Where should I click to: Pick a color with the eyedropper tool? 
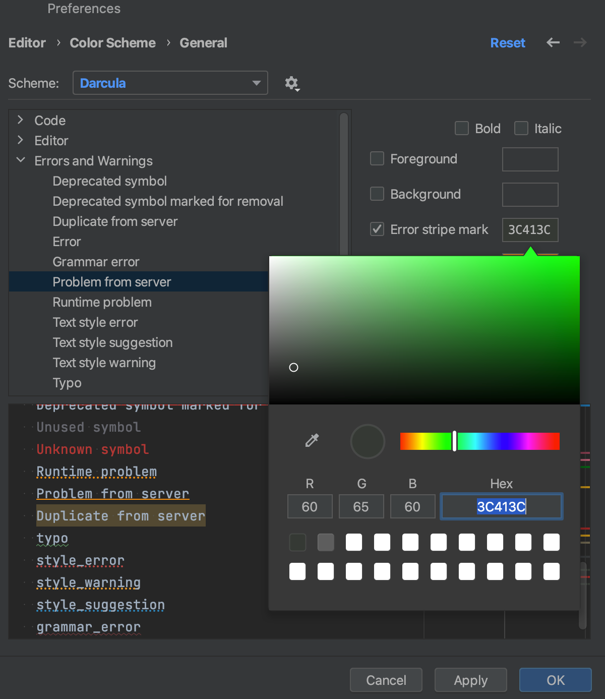[311, 440]
